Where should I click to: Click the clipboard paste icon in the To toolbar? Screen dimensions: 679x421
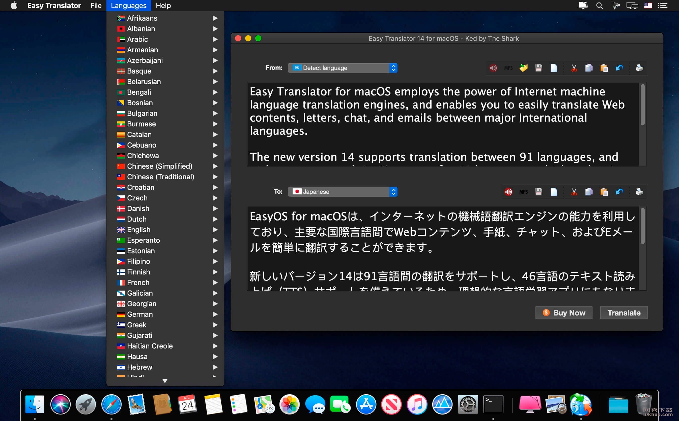pyautogui.click(x=604, y=192)
